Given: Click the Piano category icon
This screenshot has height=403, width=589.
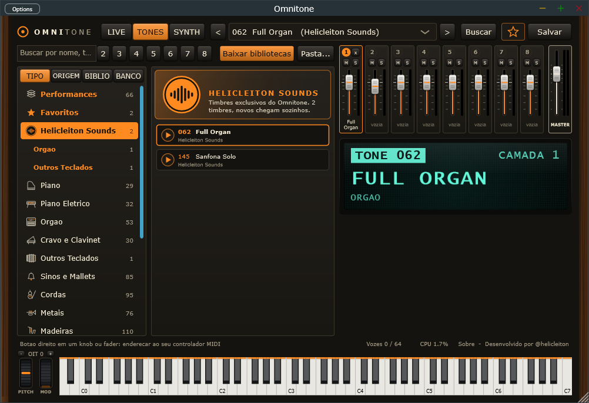Looking at the screenshot, I should click(31, 186).
